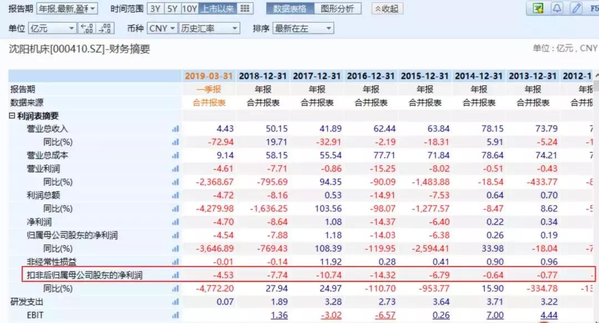Viewport: 599px width, 323px height.
Task: Select the 2019-03-31 column header
Action: click(x=209, y=76)
